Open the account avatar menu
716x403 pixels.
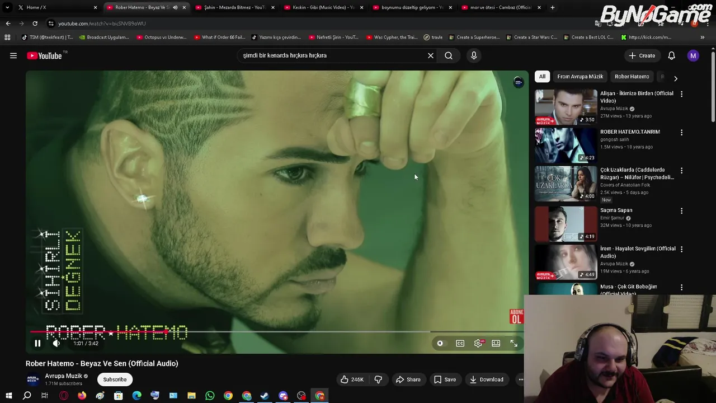coord(693,55)
